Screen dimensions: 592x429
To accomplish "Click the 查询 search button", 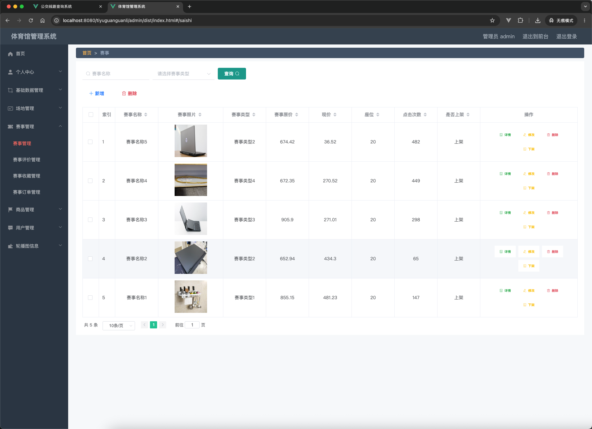I will 232,74.
